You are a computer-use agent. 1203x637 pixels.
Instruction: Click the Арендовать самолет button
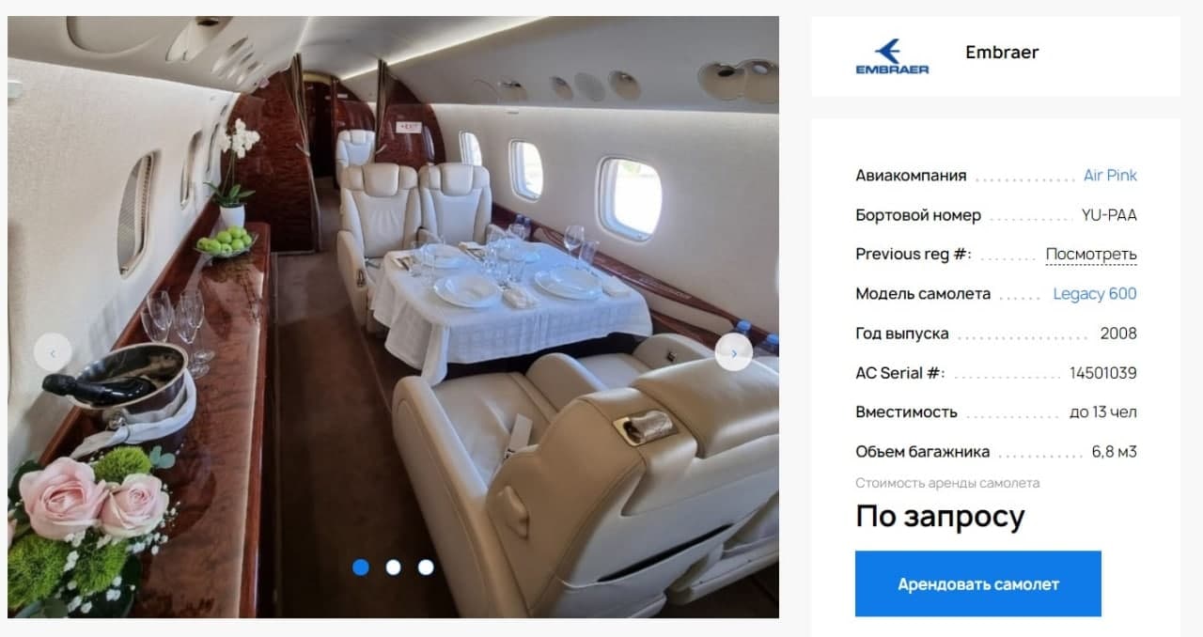tap(977, 583)
